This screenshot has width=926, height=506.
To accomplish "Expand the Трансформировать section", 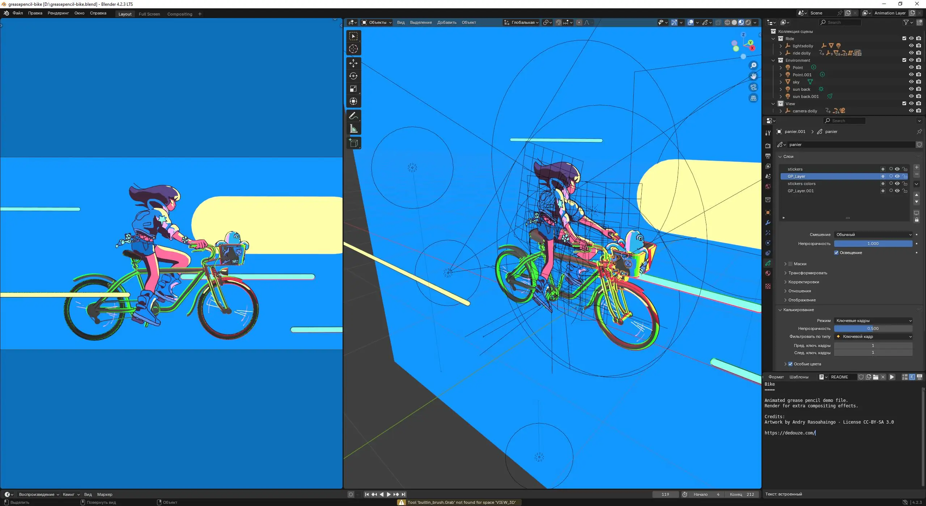I will (807, 273).
